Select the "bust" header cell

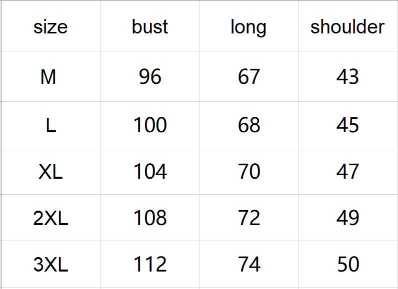[x=149, y=27]
